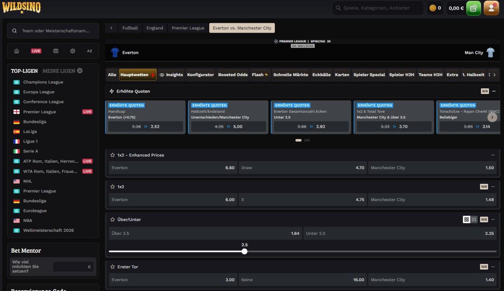Switch Über/Unter to slider view
504x291 pixels.
(x=474, y=220)
